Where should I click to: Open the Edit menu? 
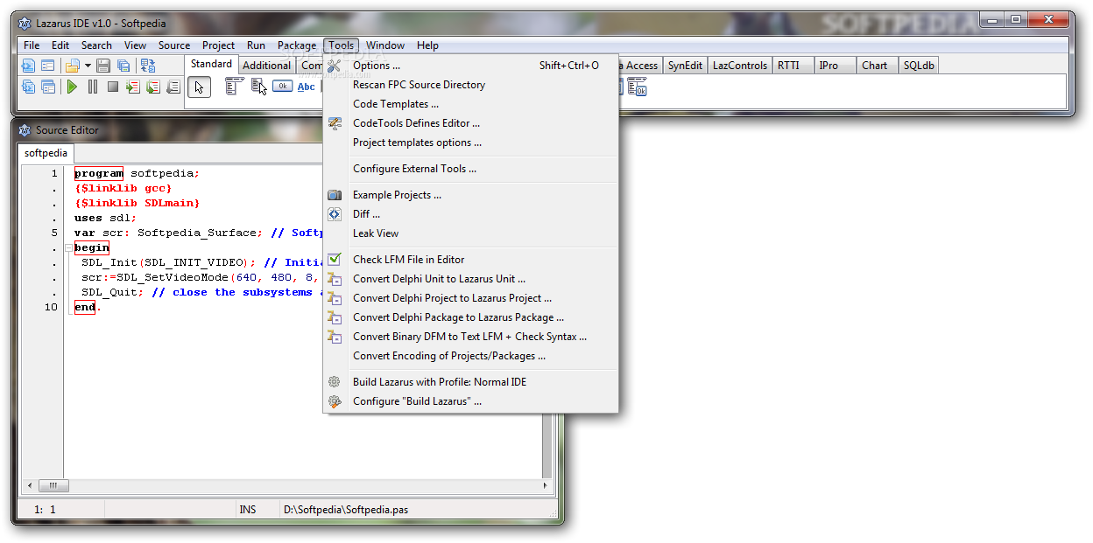60,45
